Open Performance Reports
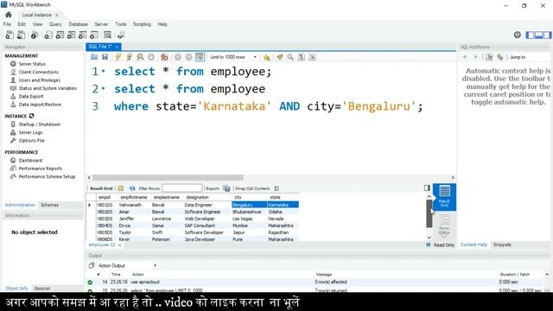The height and width of the screenshot is (311, 553). pos(41,168)
